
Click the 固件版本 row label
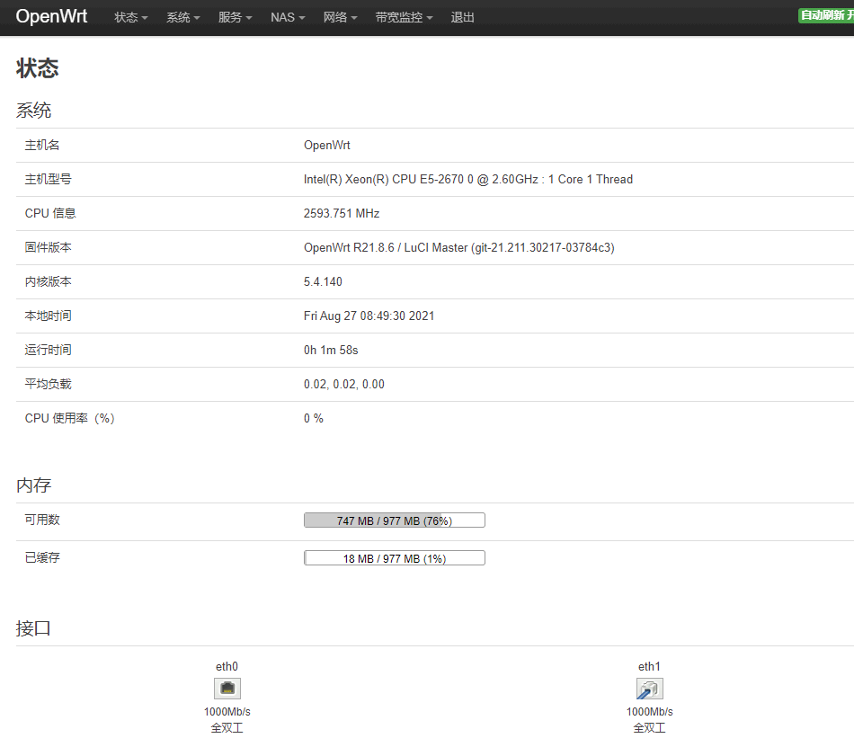pos(48,247)
